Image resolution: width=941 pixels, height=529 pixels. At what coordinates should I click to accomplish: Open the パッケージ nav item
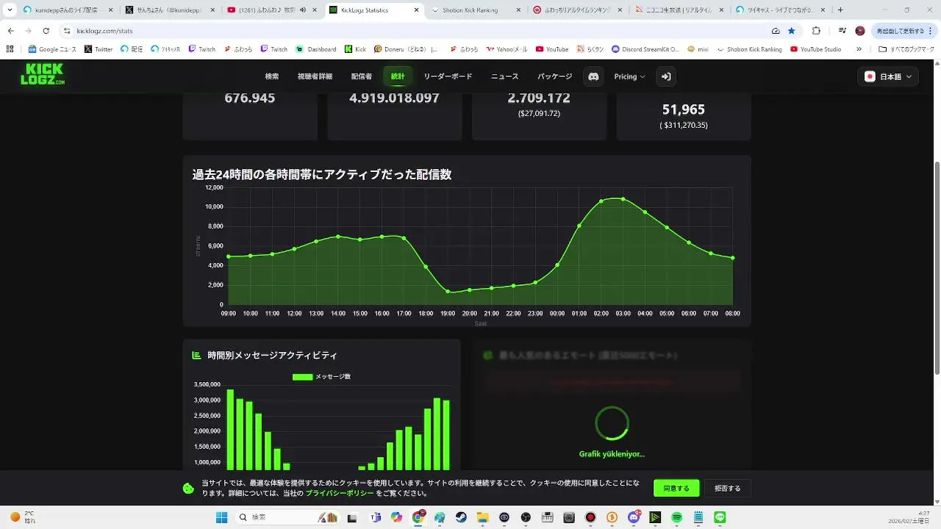click(x=554, y=76)
